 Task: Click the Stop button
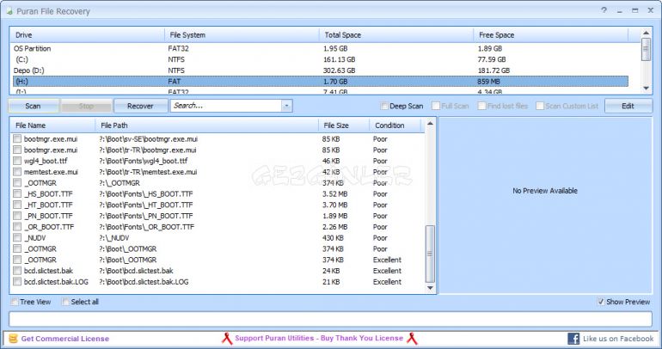[x=86, y=106]
